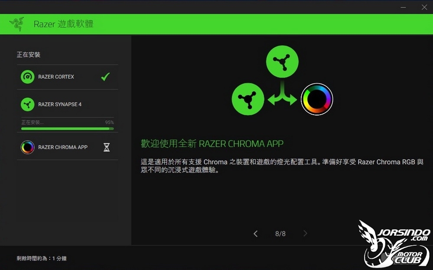
Task: Click the Synapse 4 installation progress bar
Action: tap(67, 129)
